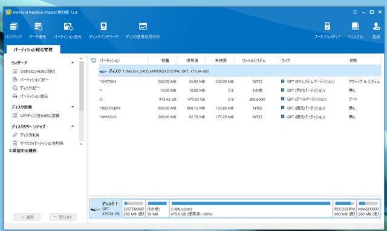Choose GPTディスクをMBRに変換
The height and width of the screenshot is (231, 387).
(x=36, y=116)
